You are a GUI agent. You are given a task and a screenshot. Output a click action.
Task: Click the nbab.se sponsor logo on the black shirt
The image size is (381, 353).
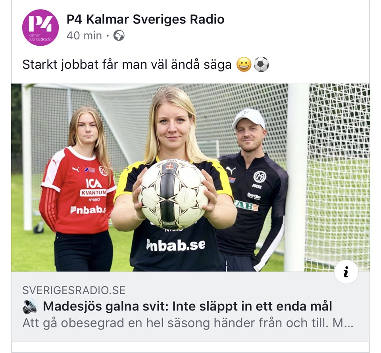click(x=176, y=245)
